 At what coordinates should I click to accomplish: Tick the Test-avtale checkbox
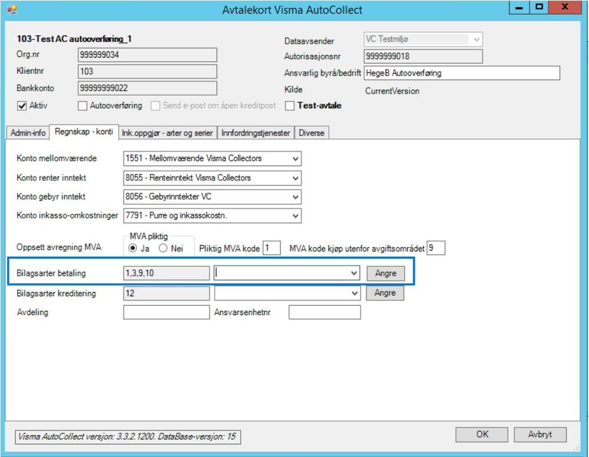[289, 106]
